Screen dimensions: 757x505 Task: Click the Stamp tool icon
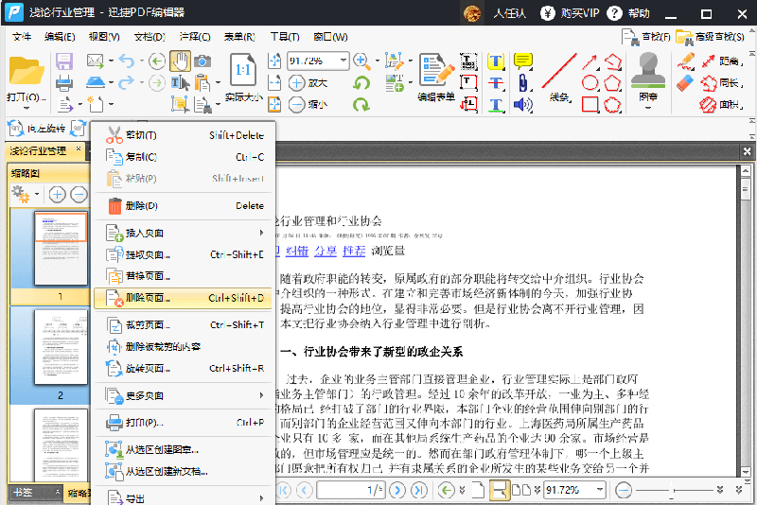point(648,71)
